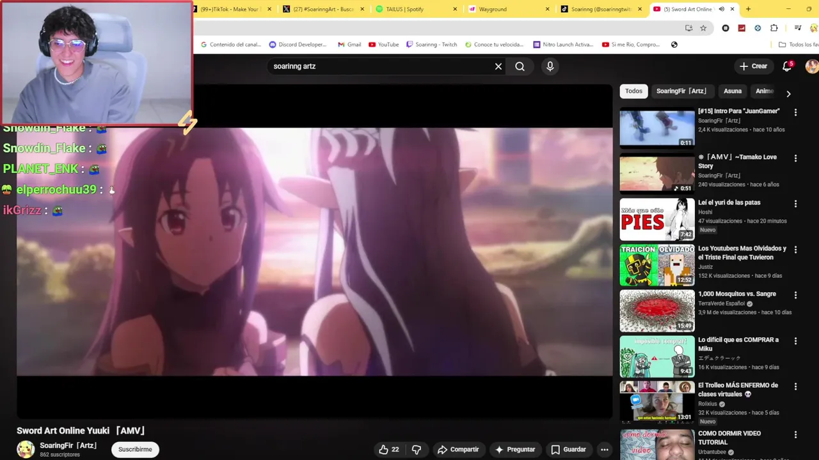Viewport: 819px width, 460px height.
Task: Open the Chrome extensions puzzle icon
Action: [x=774, y=28]
